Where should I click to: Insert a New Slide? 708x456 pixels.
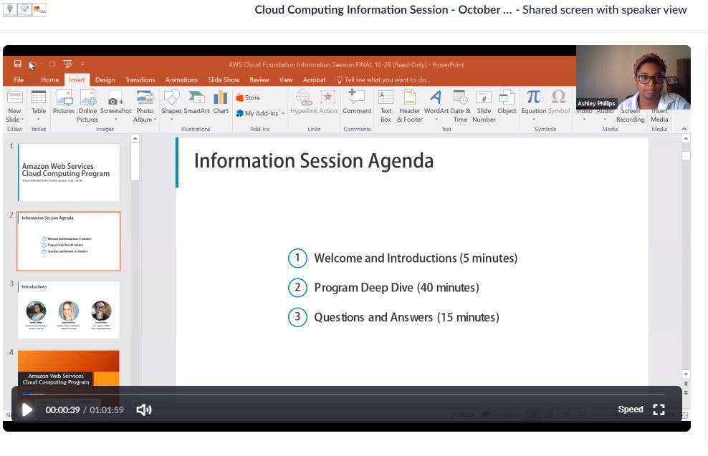14,107
